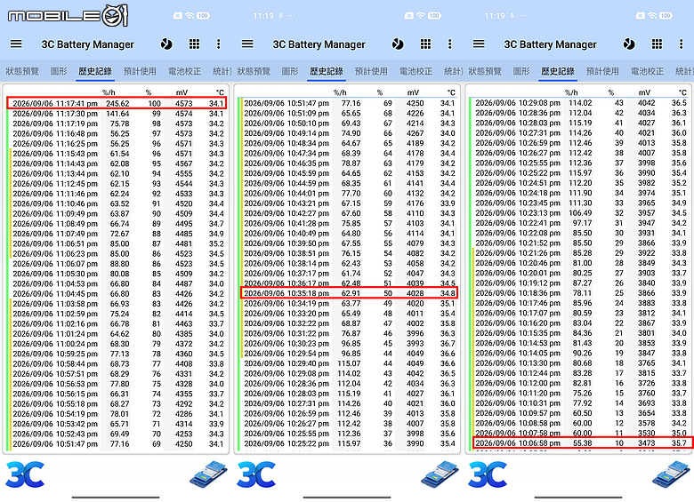Tap download arrow status icon in second screenshot

[x=280, y=16]
